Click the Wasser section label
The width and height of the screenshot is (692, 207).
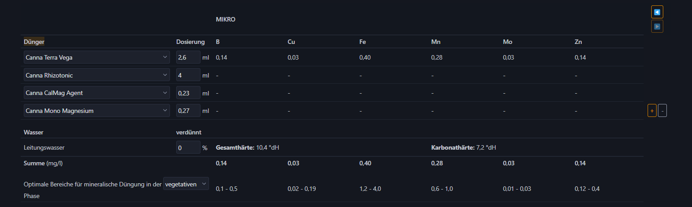click(x=33, y=132)
